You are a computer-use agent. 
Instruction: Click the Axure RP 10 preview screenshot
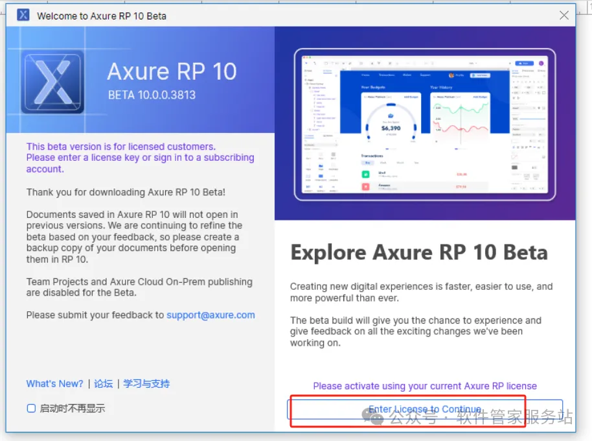[425, 125]
